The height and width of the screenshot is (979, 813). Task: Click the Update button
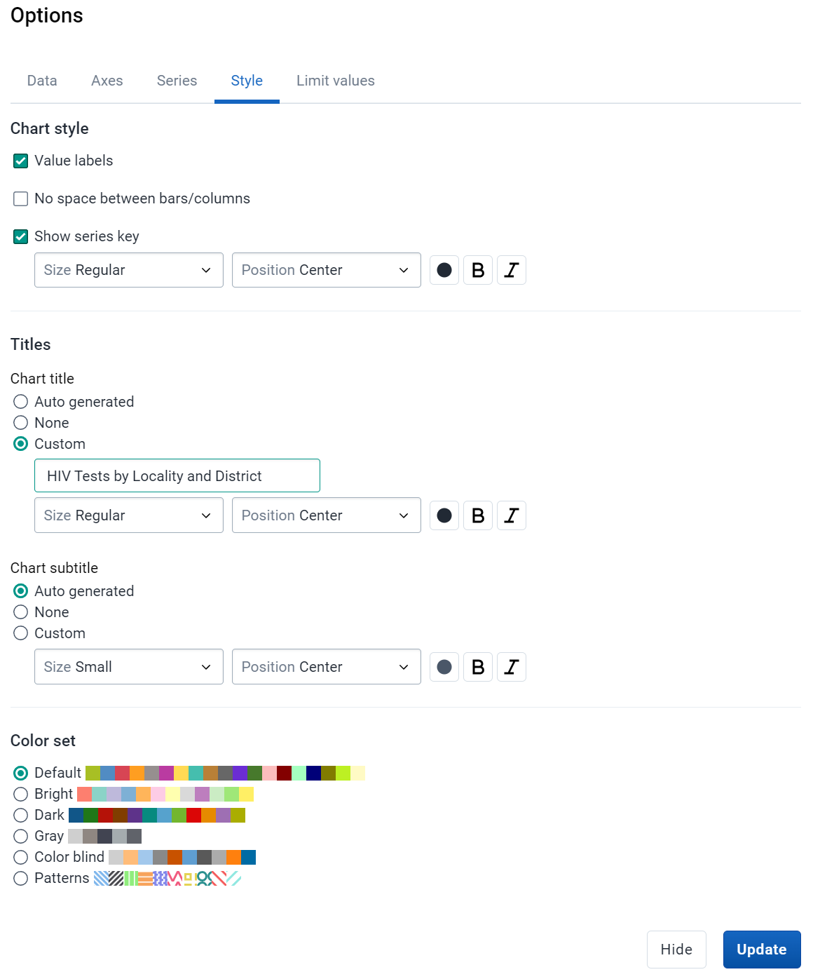[762, 950]
